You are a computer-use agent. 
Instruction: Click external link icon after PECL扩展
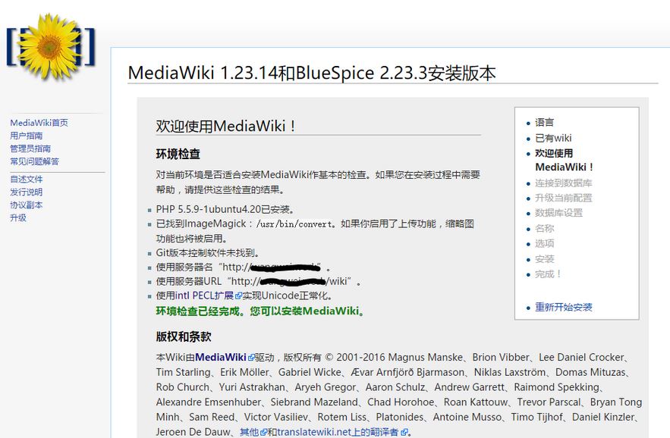[x=238, y=296]
